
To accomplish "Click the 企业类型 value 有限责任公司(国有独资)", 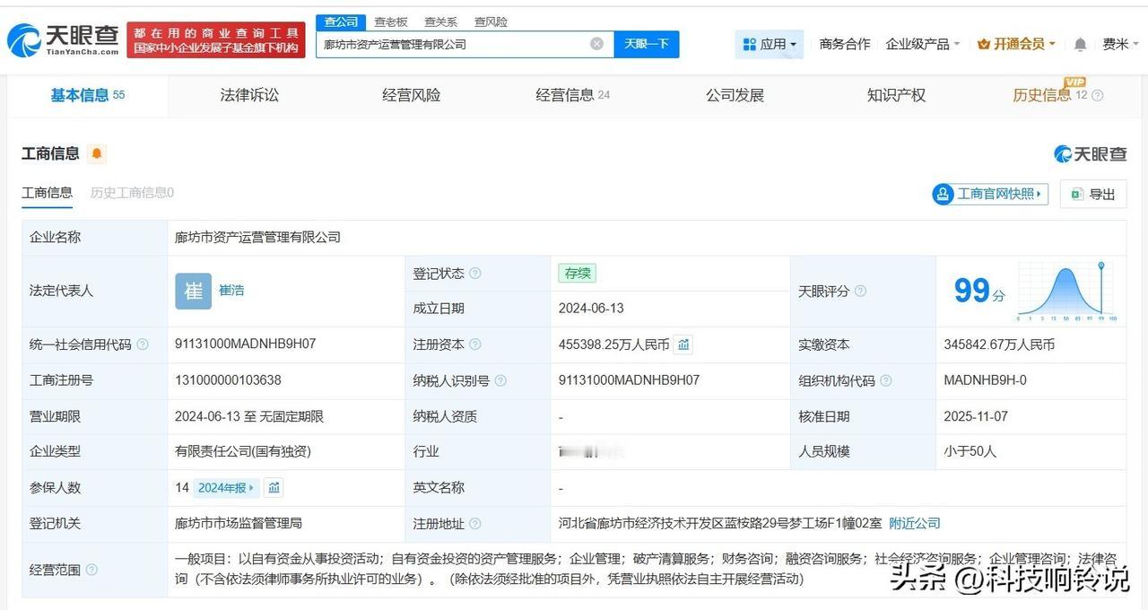I will coord(243,452).
